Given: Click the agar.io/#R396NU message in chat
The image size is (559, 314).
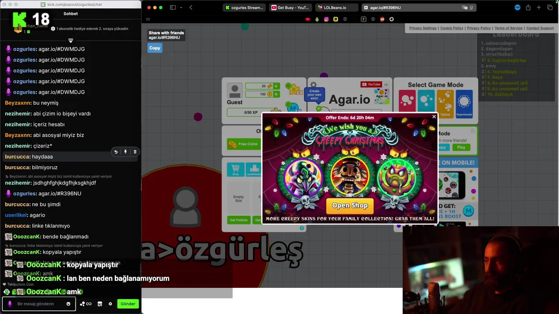Looking at the screenshot, I should (x=60, y=193).
